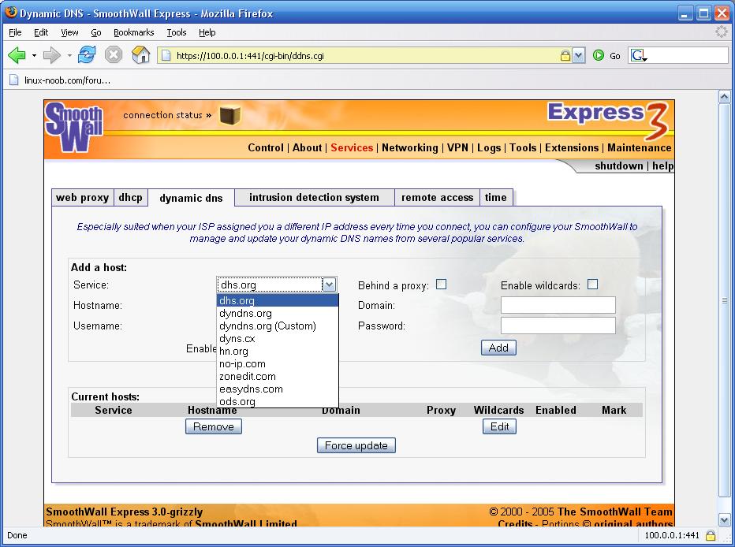Click the SmoothWall logo
The image size is (735, 547).
pos(74,127)
